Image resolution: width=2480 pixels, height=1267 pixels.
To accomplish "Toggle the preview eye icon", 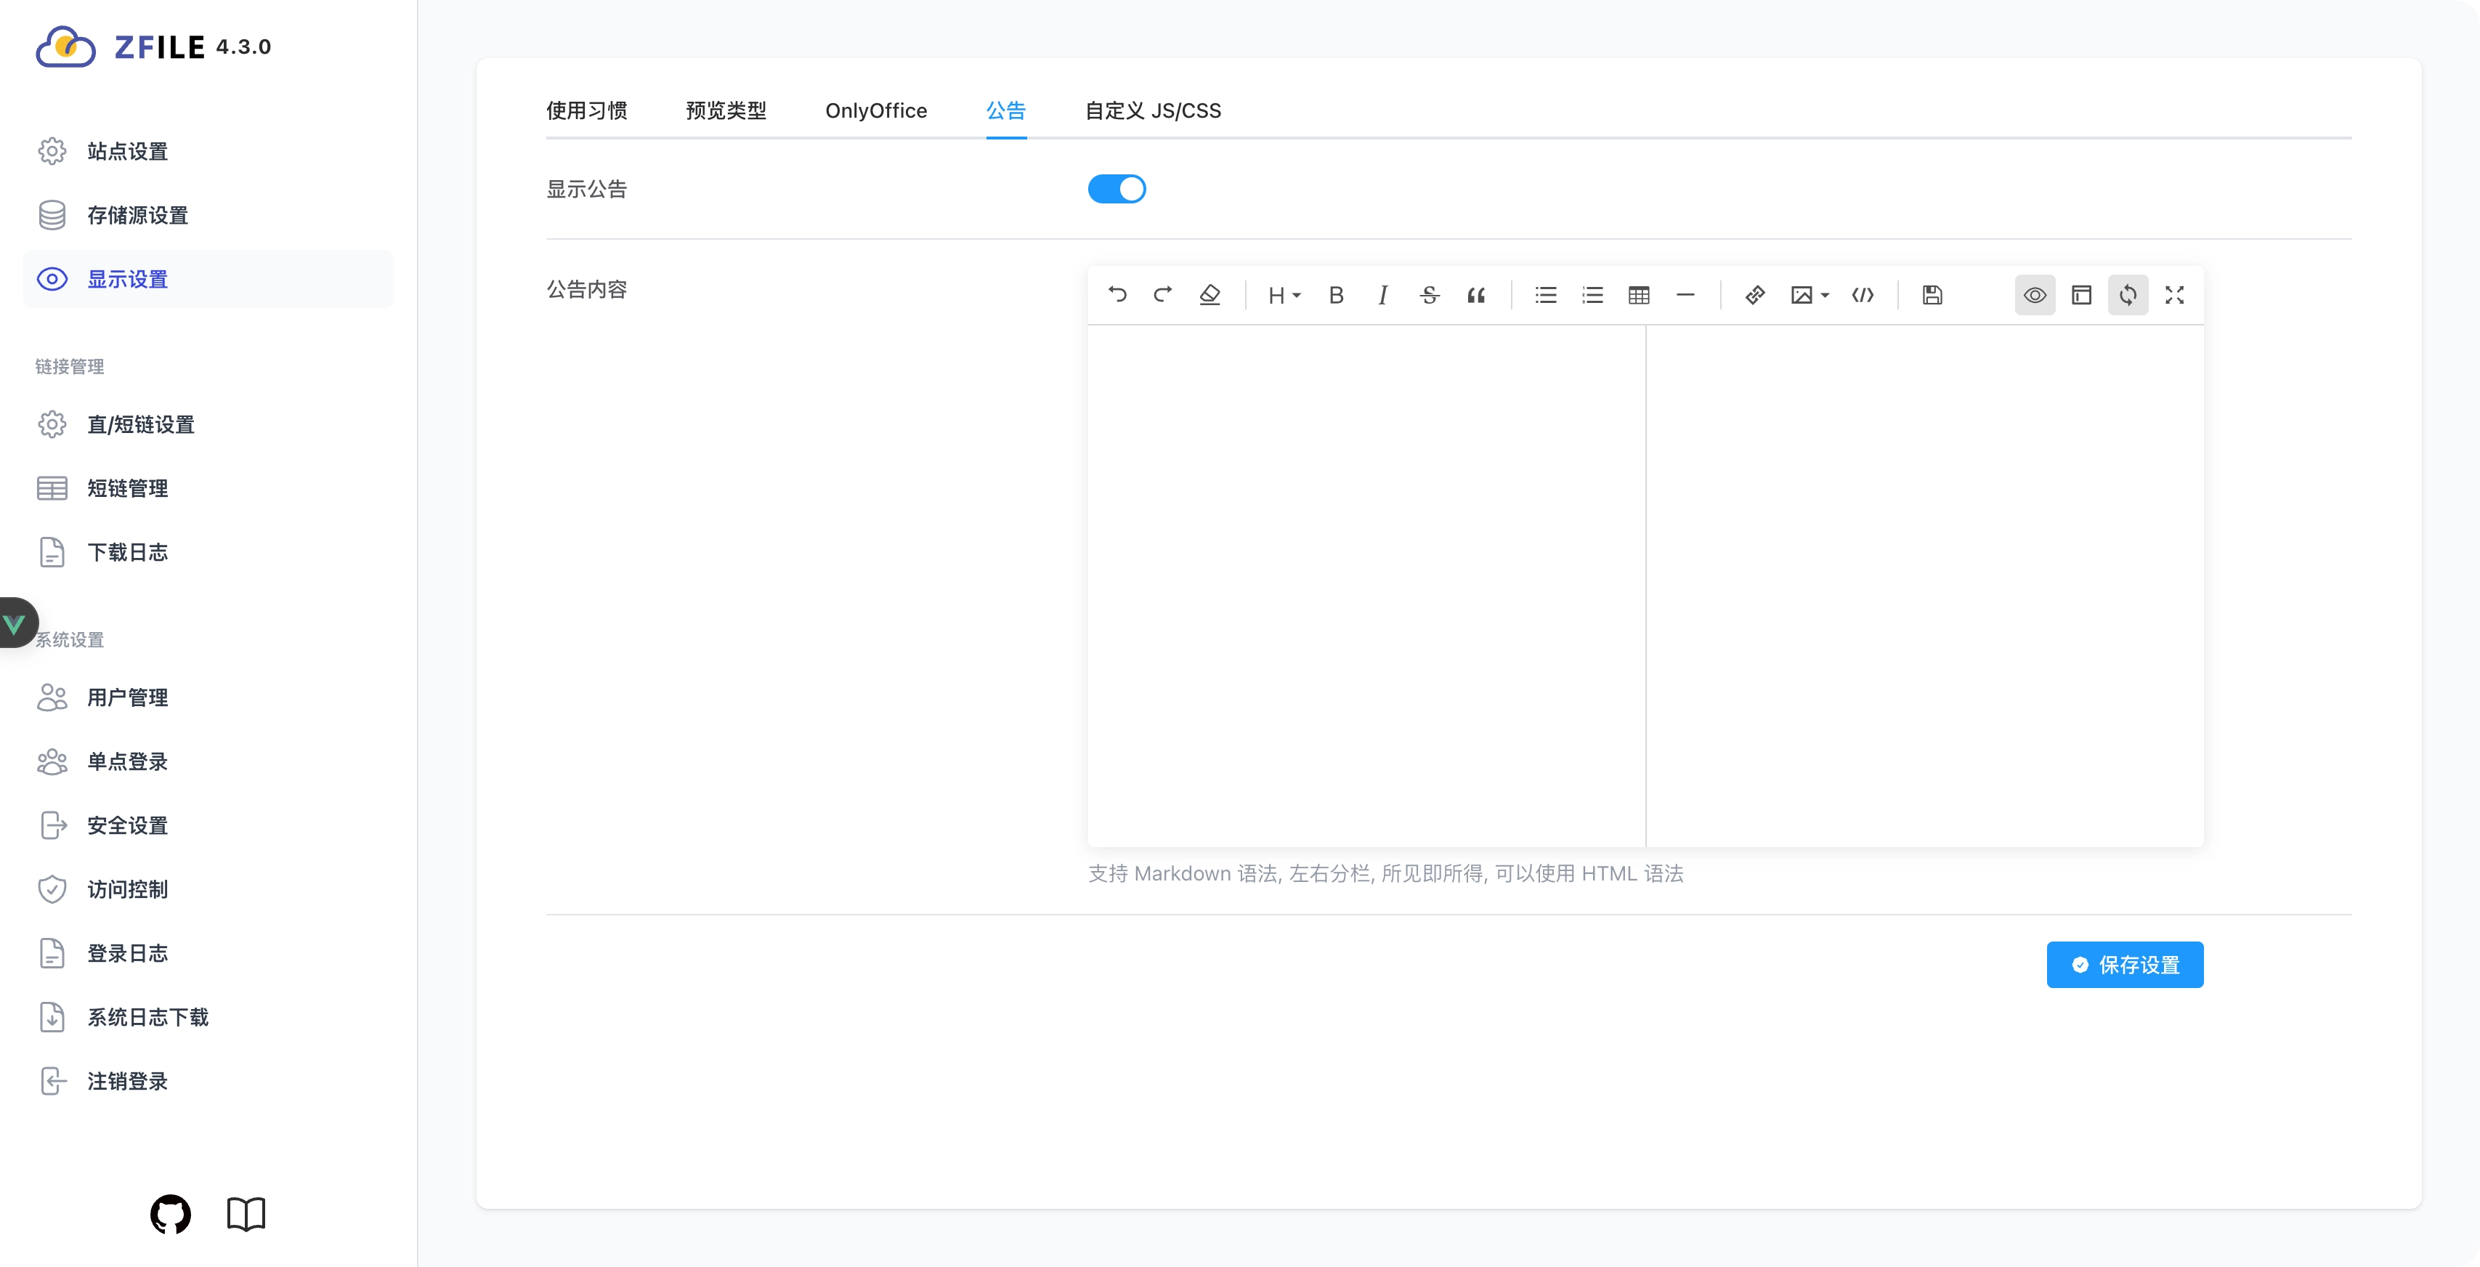I will click(2035, 295).
